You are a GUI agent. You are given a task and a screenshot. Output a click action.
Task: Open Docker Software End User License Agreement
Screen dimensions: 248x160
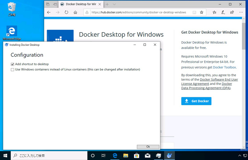pyautogui.click(x=210, y=82)
